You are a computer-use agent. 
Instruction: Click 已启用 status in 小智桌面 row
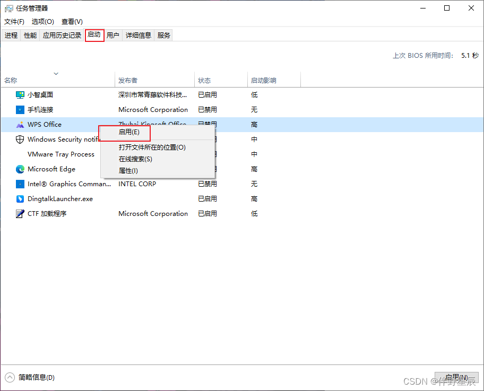[x=208, y=95]
